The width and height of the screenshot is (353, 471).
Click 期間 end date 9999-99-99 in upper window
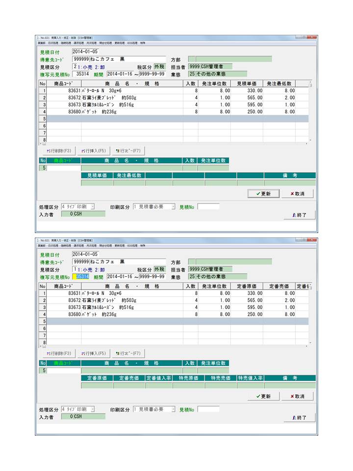tap(152, 74)
